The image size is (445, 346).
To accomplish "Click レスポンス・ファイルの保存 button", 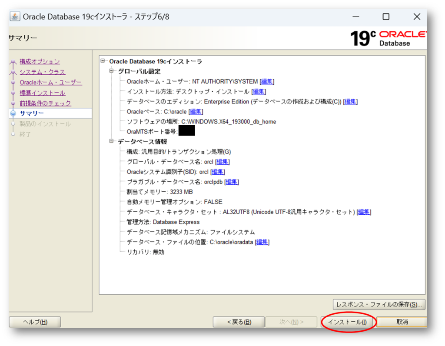I will tap(379, 304).
